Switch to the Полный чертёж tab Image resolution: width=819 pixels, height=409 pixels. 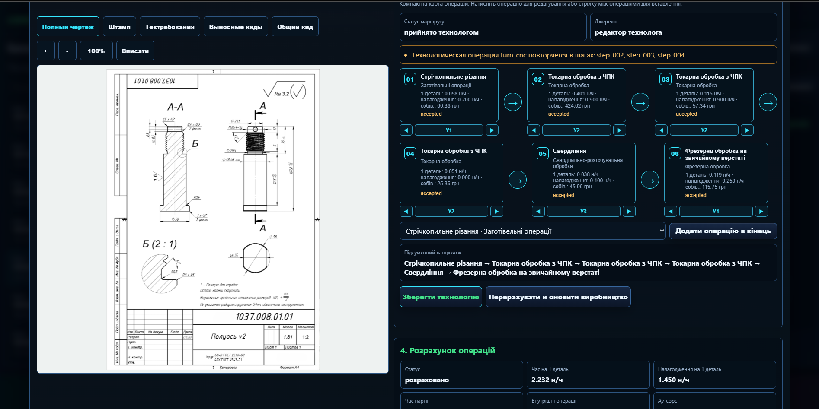coord(68,26)
